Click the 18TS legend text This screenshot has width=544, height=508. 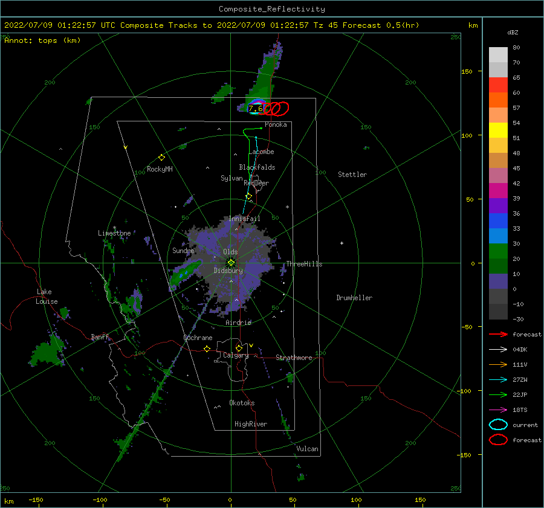click(x=520, y=410)
